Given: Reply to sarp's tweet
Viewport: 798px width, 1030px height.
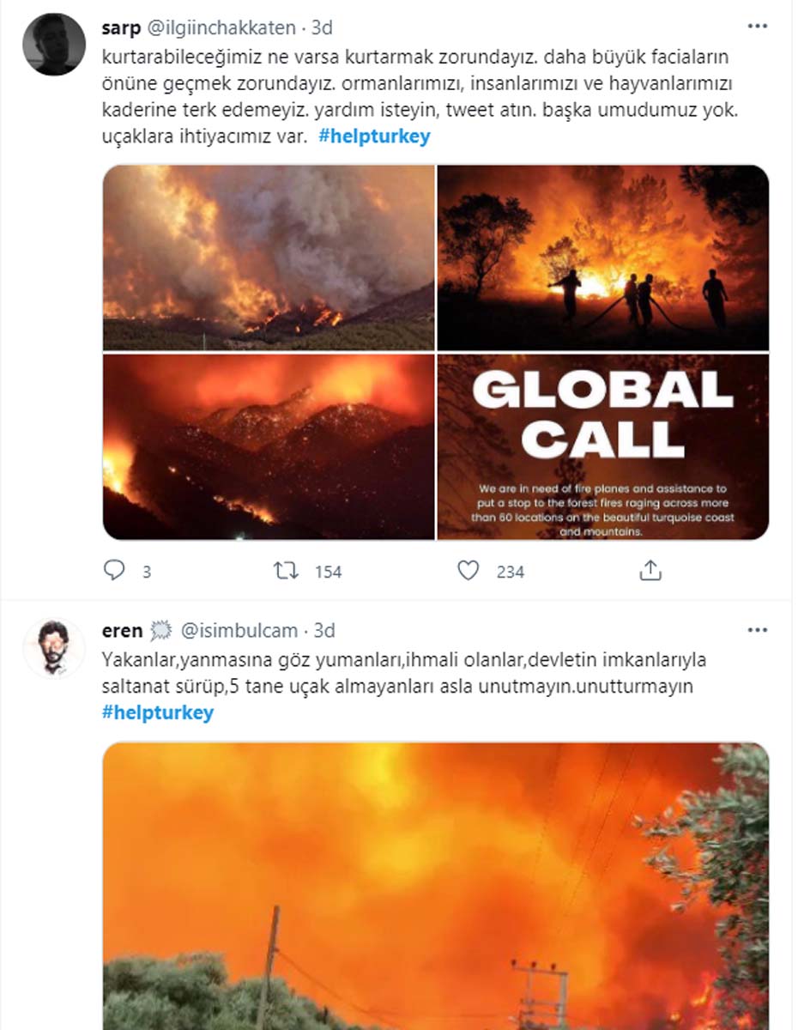Looking at the screenshot, I should [114, 571].
